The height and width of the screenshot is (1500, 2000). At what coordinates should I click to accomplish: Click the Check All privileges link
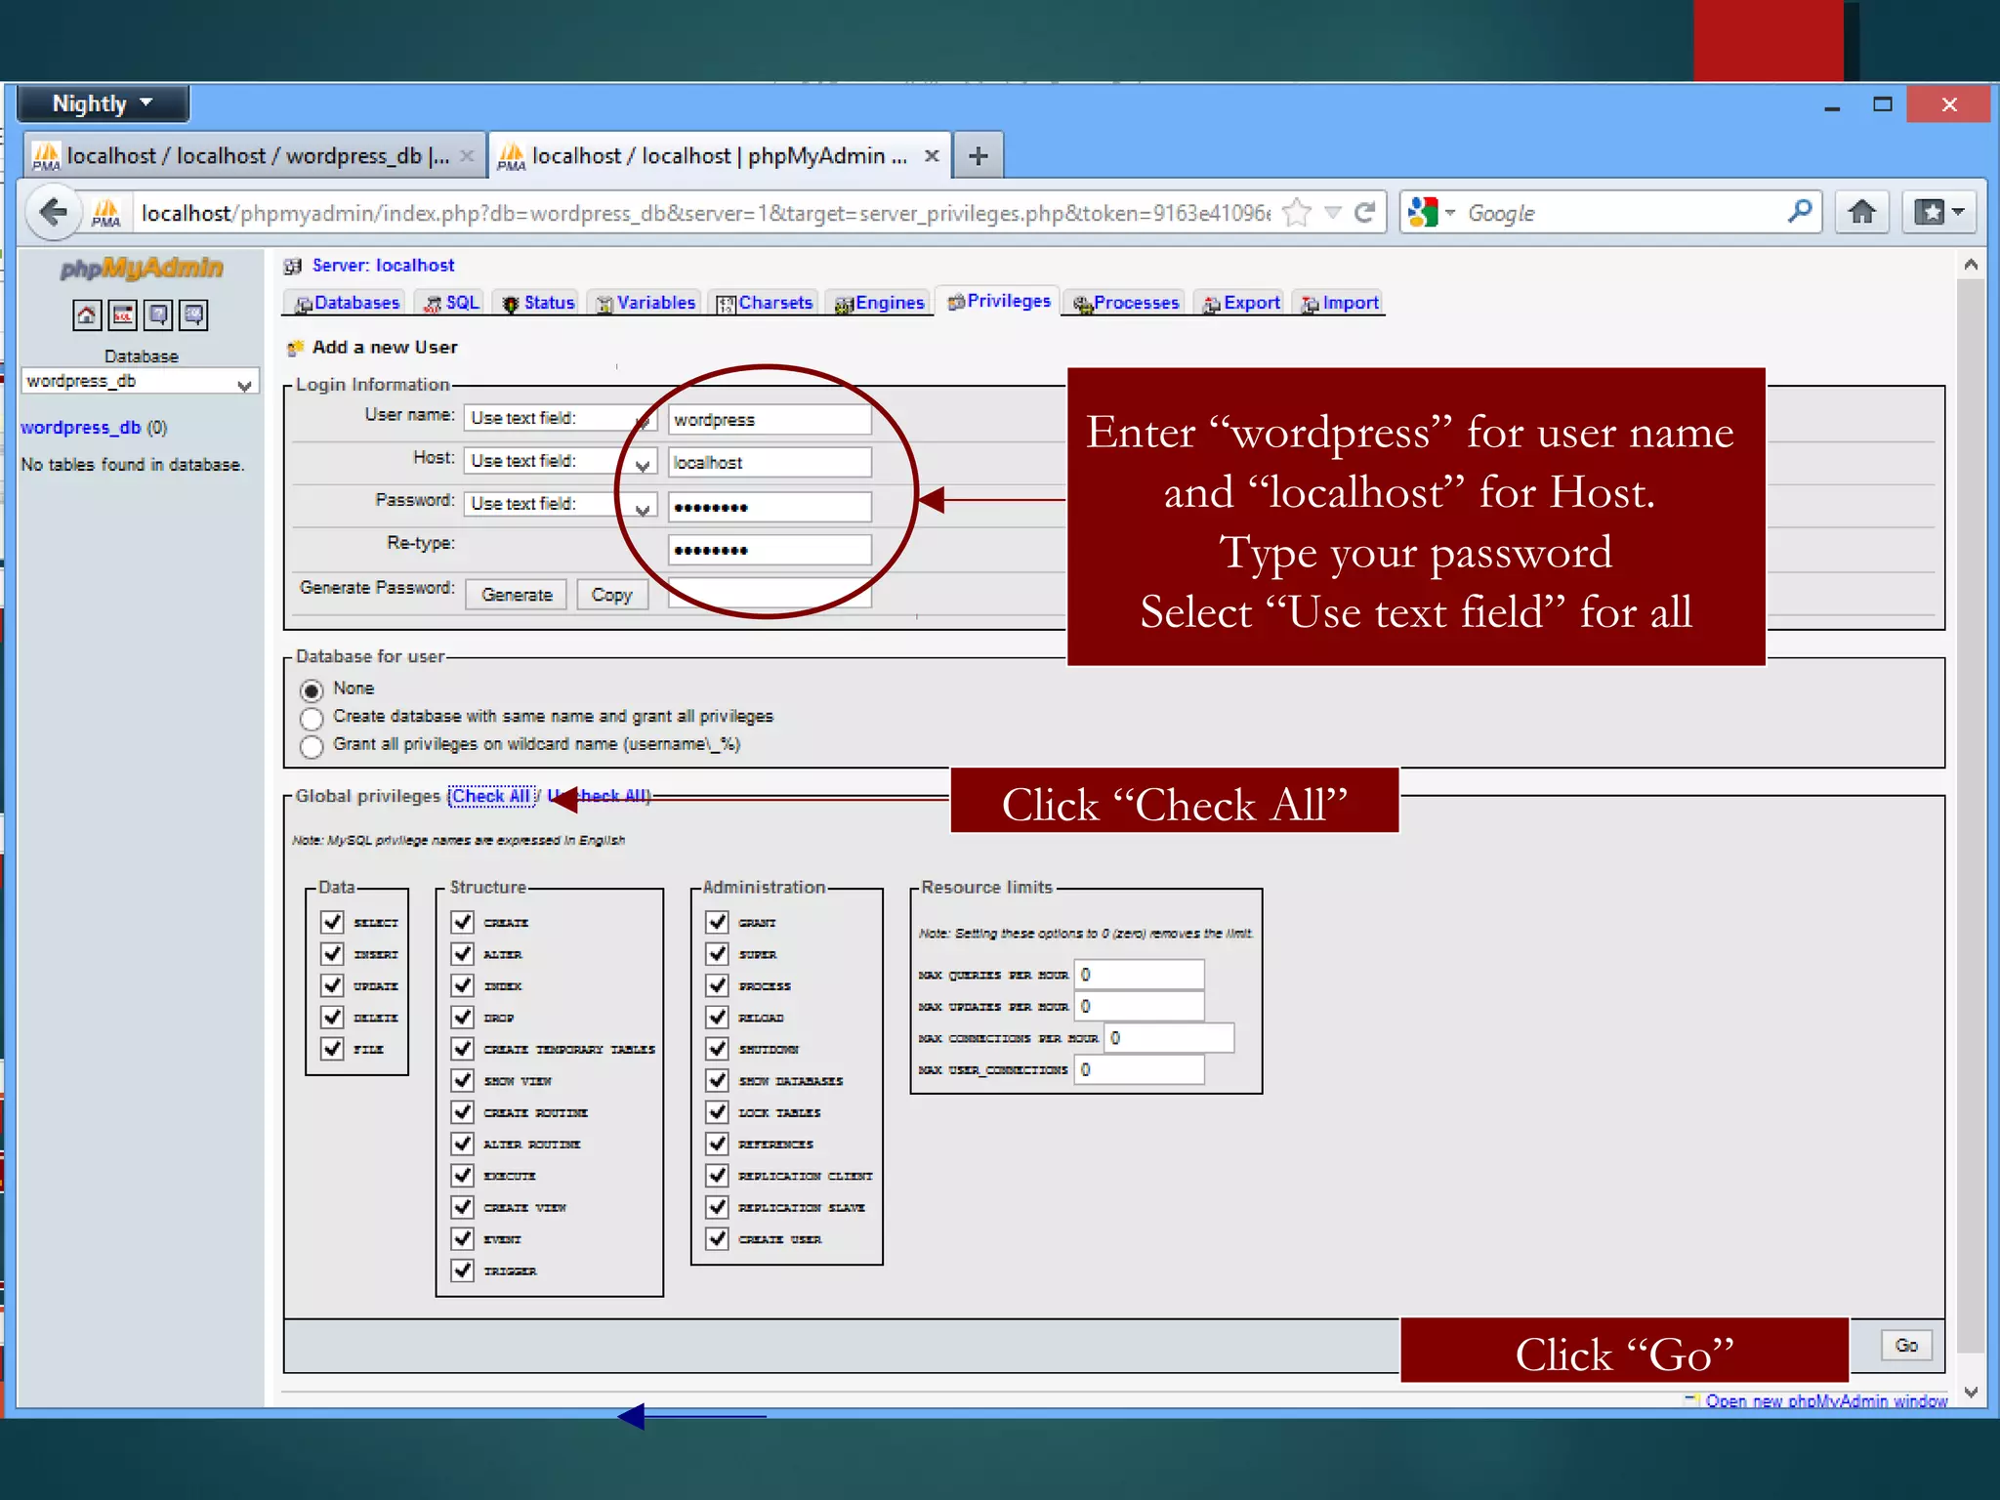[491, 796]
